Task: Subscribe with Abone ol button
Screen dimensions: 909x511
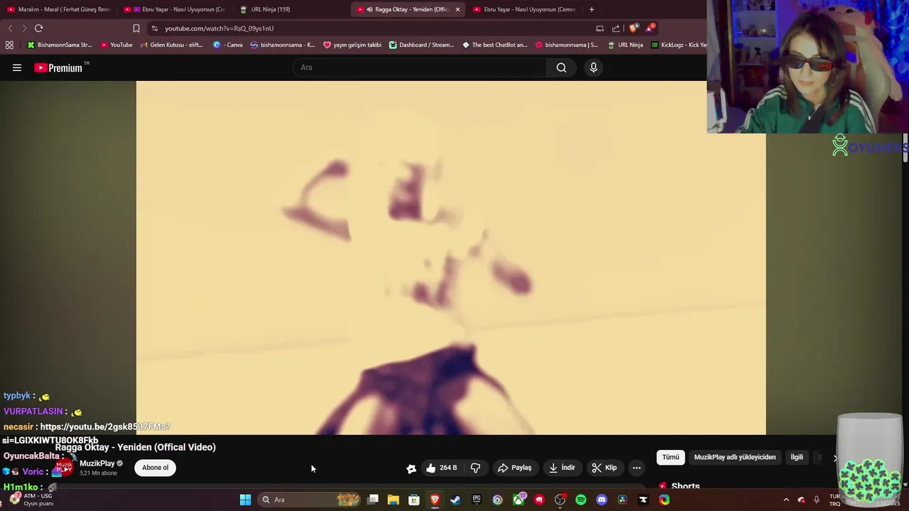Action: click(x=155, y=468)
